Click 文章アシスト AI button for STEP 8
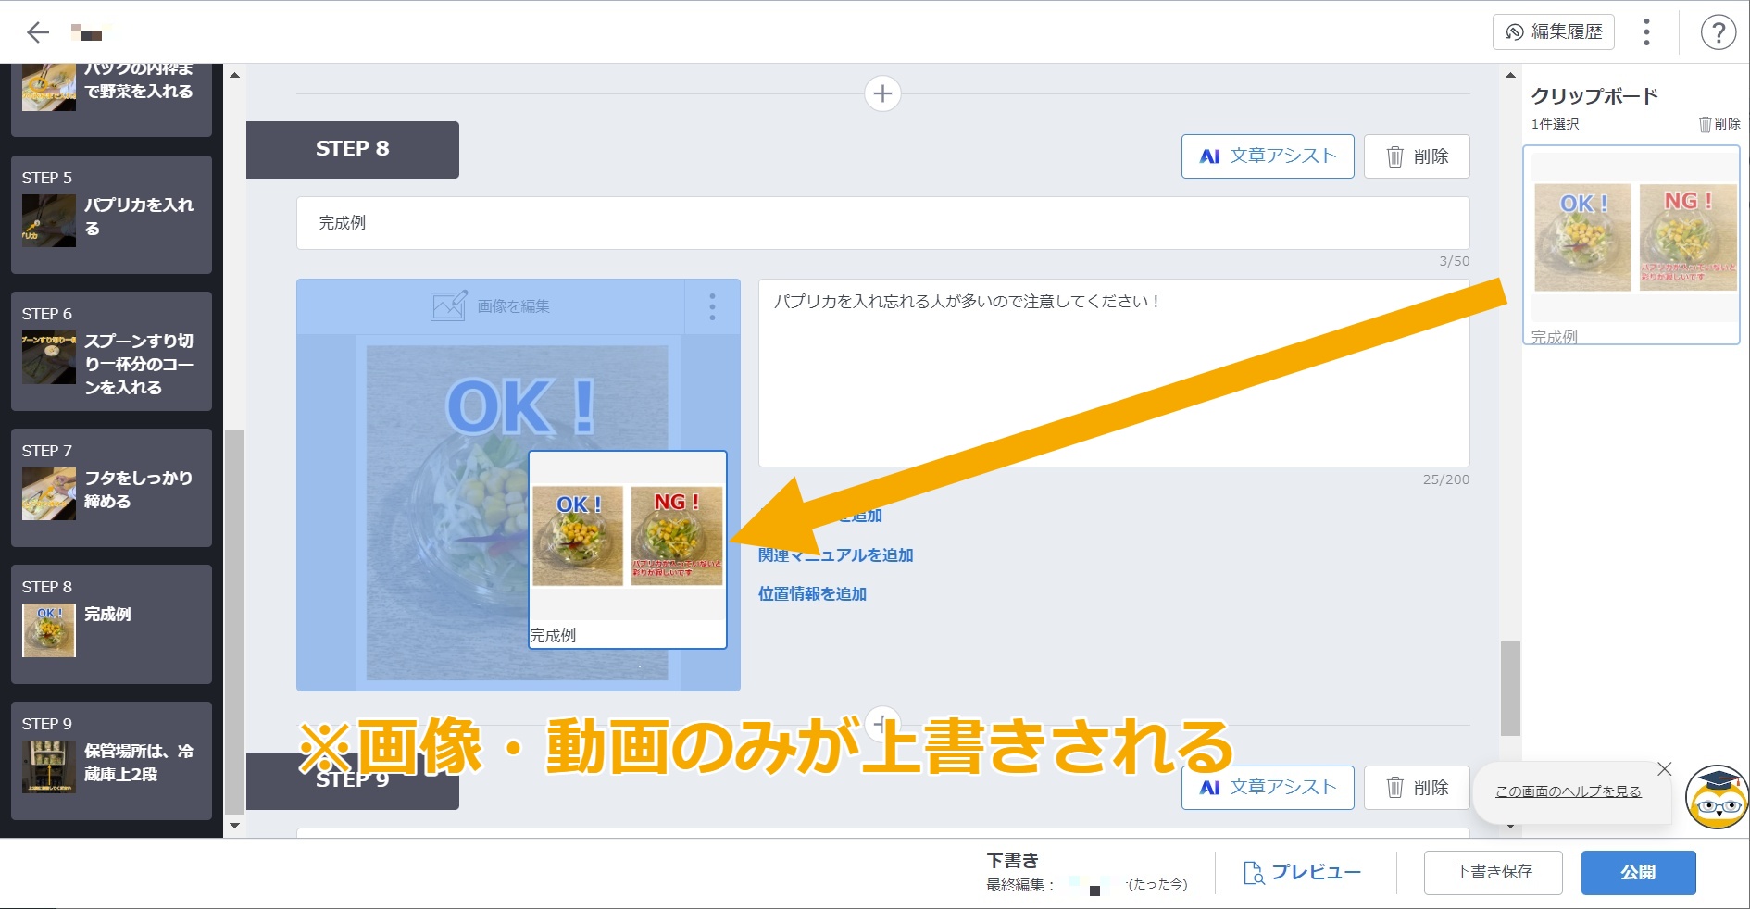The width and height of the screenshot is (1750, 909). pos(1267,156)
